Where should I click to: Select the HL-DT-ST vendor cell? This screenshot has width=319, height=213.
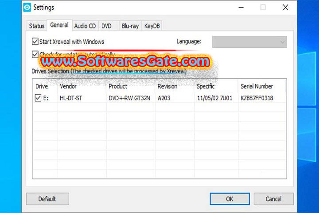(x=71, y=98)
